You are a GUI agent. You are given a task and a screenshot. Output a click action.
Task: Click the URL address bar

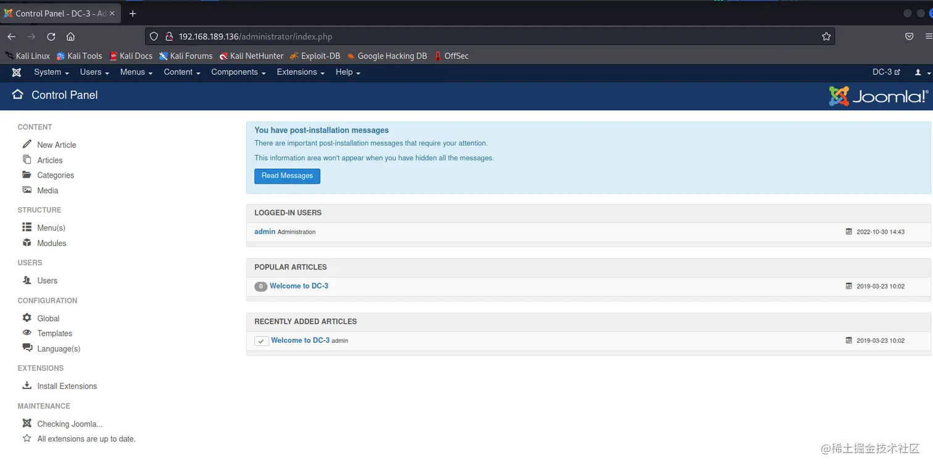490,36
